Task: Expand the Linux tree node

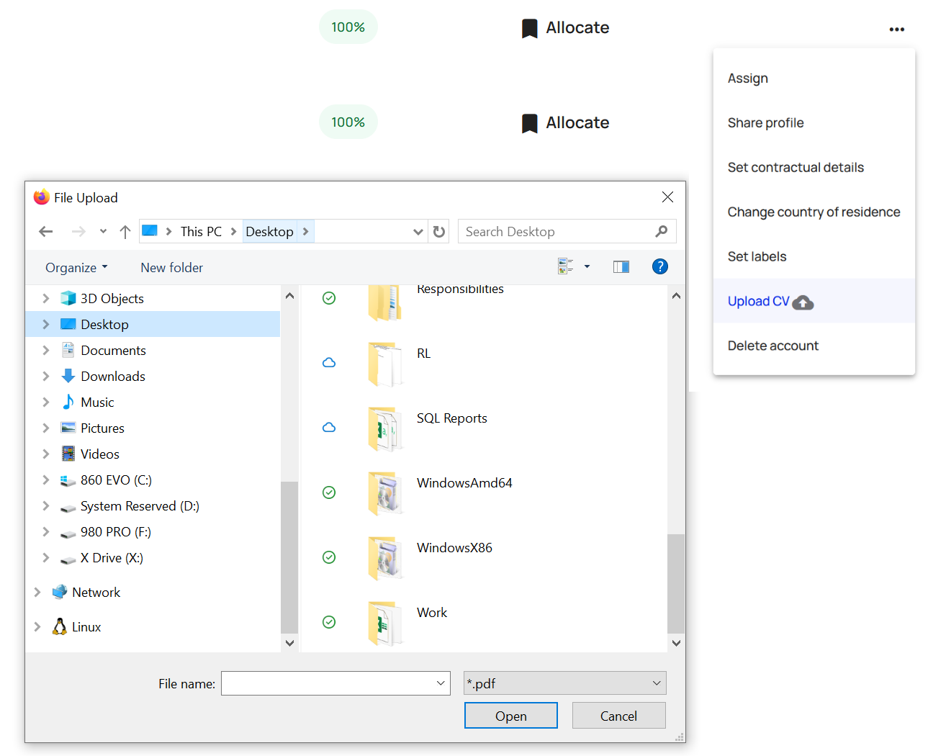Action: coord(37,626)
